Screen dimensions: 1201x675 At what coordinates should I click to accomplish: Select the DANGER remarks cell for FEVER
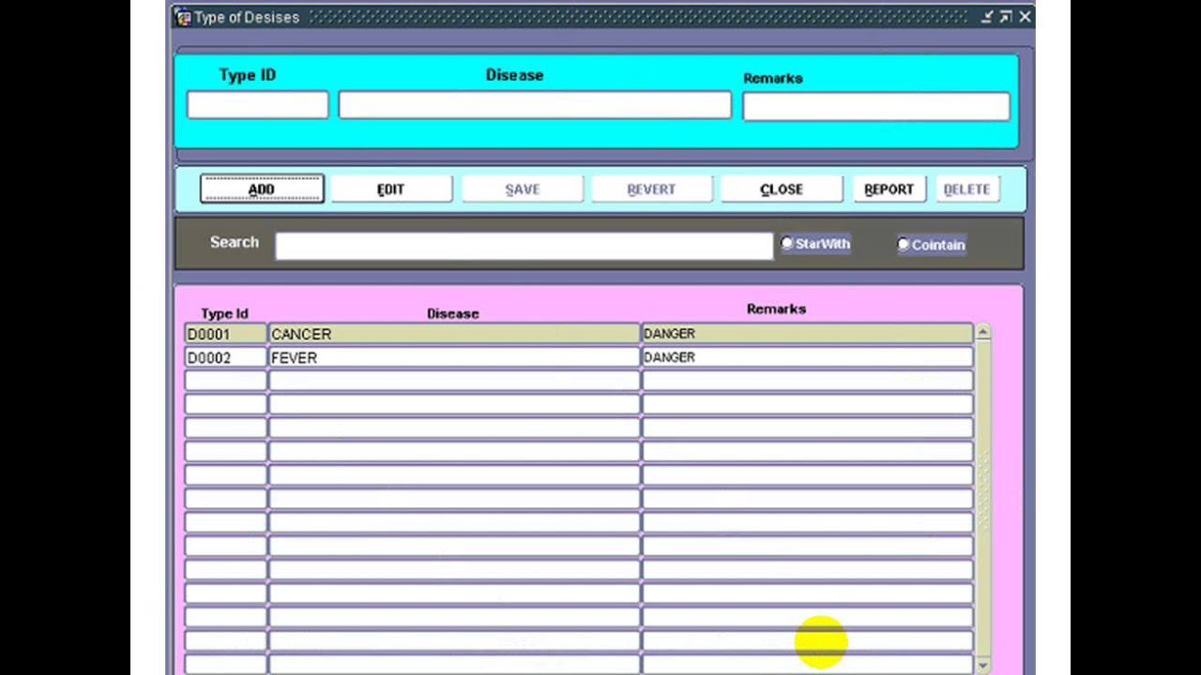pyautogui.click(x=808, y=357)
